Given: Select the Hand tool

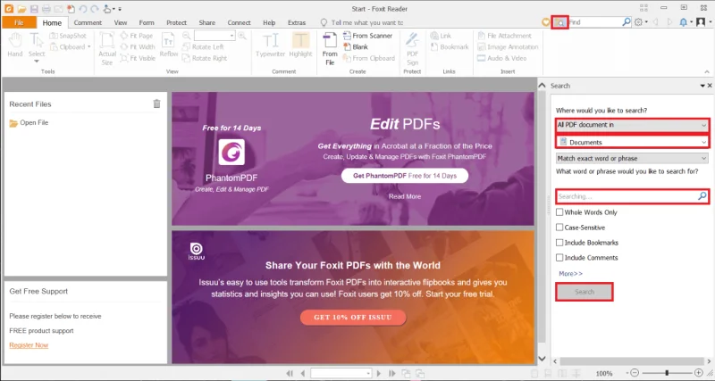Looking at the screenshot, I should pos(15,45).
